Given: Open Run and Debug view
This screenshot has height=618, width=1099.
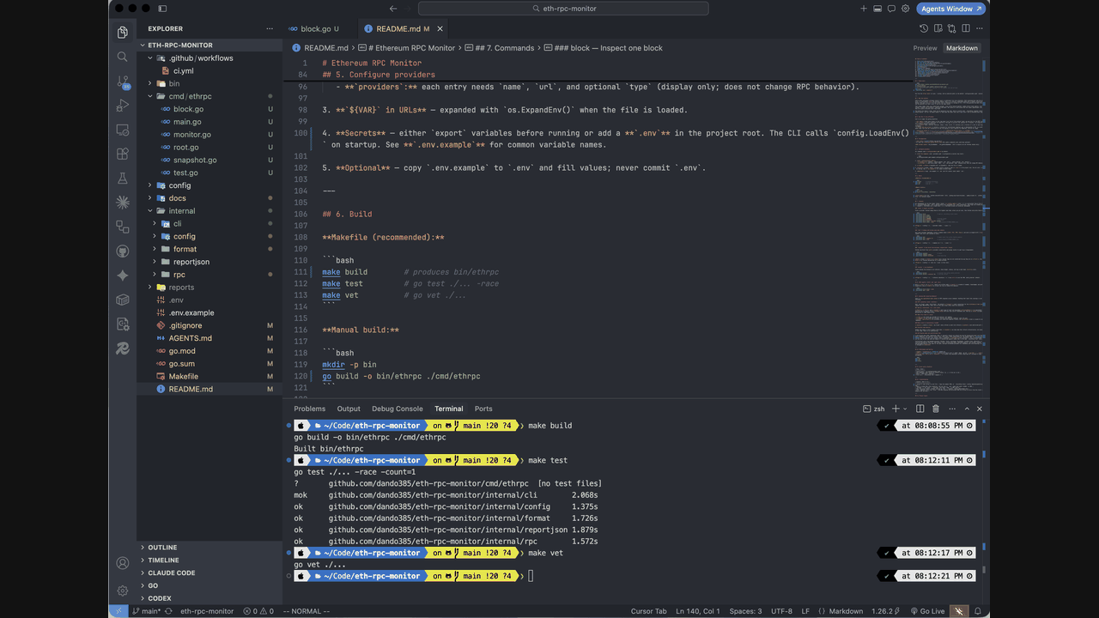Looking at the screenshot, I should tap(123, 106).
